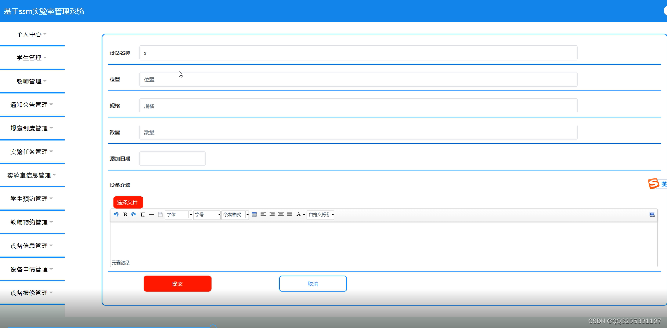Click inside the 设备介绍 rich text editing area
Viewport: 667px width, 328px height.
383,240
